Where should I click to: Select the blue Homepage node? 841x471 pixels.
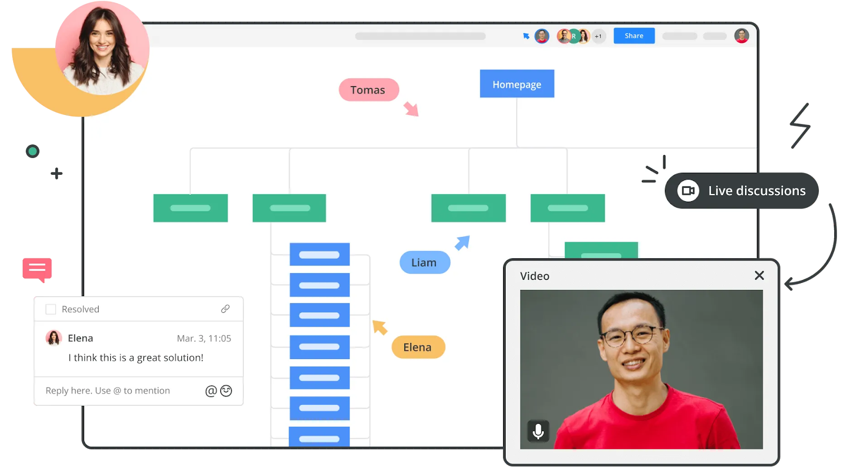coord(517,84)
